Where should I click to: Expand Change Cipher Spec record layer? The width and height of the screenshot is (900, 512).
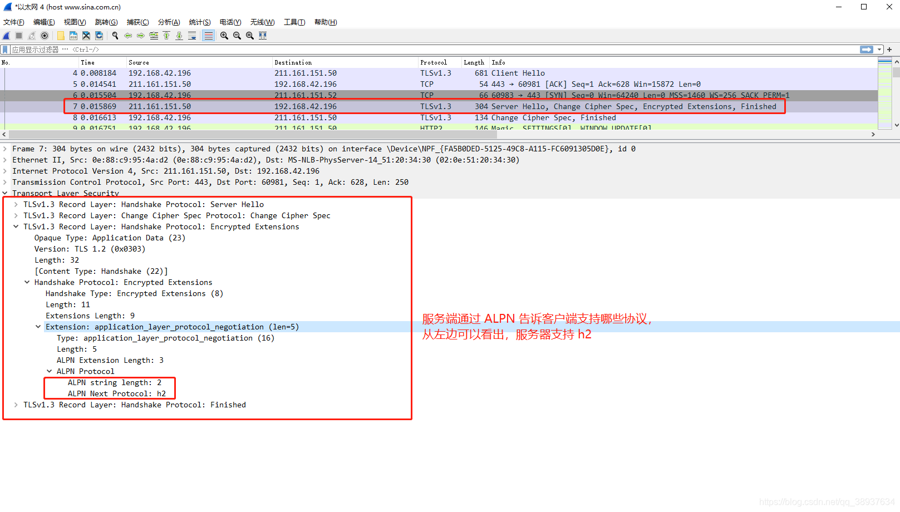click(x=16, y=215)
